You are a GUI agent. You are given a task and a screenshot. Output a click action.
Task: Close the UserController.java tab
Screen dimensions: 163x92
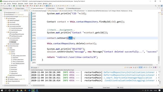pyautogui.click(x=44, y=8)
